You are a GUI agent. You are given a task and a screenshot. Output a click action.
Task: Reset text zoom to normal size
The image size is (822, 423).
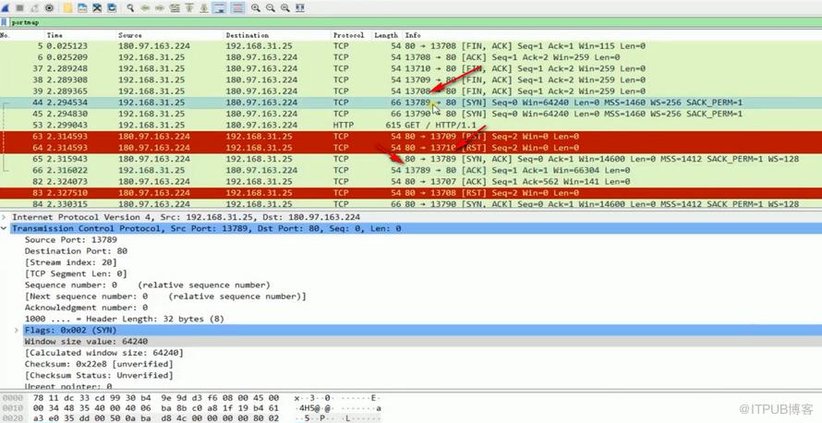284,8
